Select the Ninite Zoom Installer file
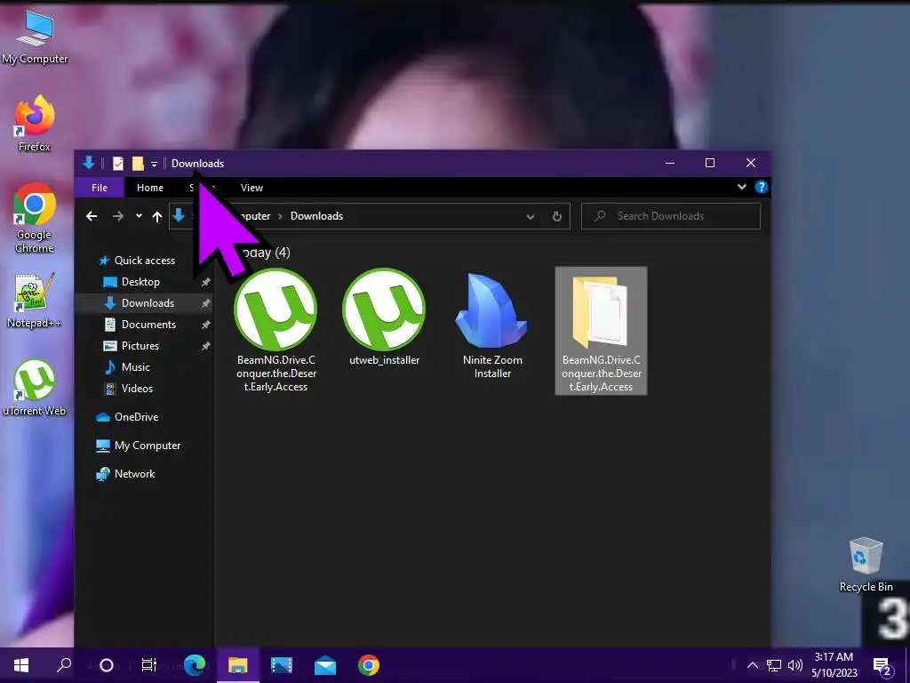Screen dimensions: 910x683 tap(492, 324)
